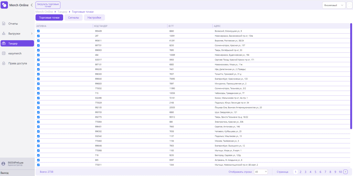Click user name 86004Рябцев

[x=16, y=163]
